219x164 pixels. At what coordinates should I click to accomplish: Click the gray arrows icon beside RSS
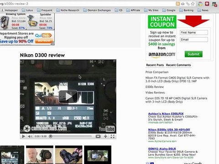coord(182,4)
